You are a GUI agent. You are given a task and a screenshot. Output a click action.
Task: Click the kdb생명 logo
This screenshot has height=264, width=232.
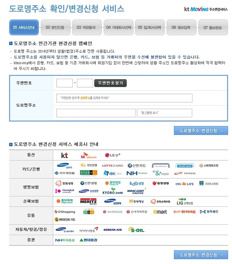click(137, 183)
